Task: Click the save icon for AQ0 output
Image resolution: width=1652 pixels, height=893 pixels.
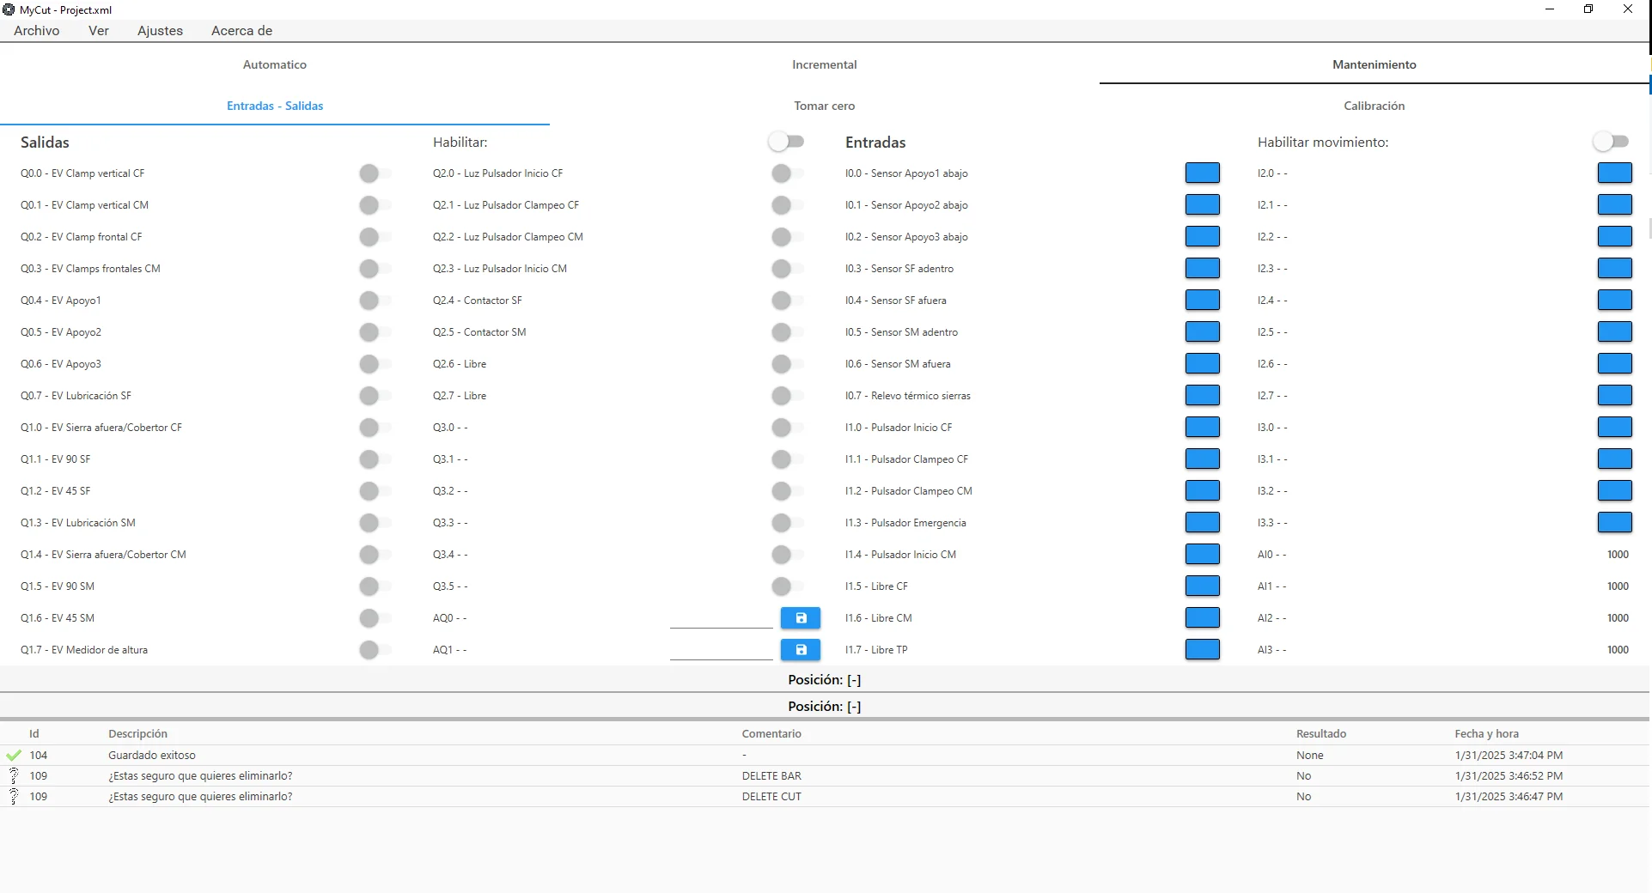Action: pos(800,618)
